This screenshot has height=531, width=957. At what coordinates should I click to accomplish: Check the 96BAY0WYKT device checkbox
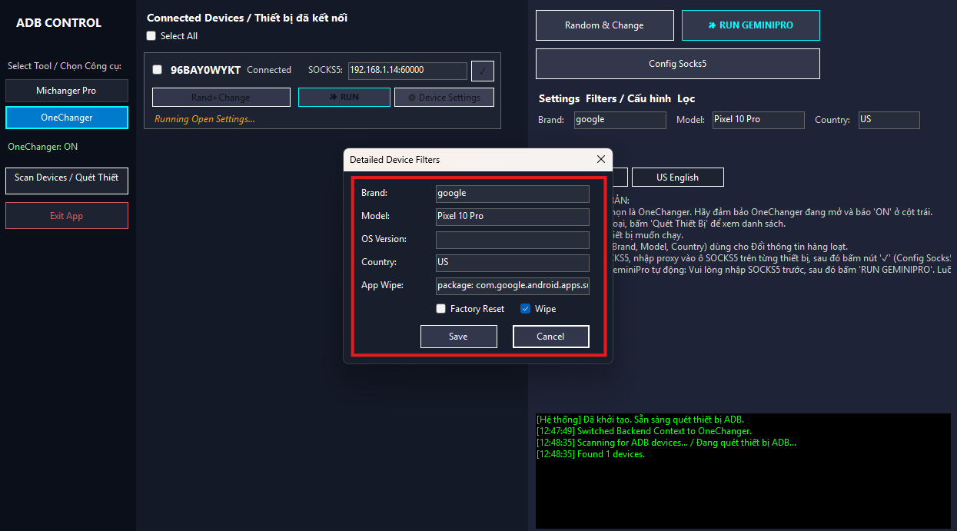pos(158,70)
